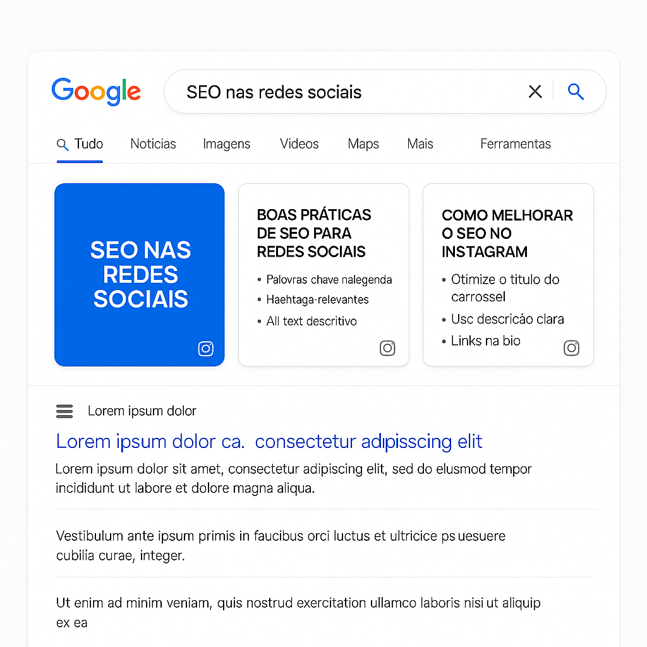Open the Boas Práticas de SEO card

324,275
